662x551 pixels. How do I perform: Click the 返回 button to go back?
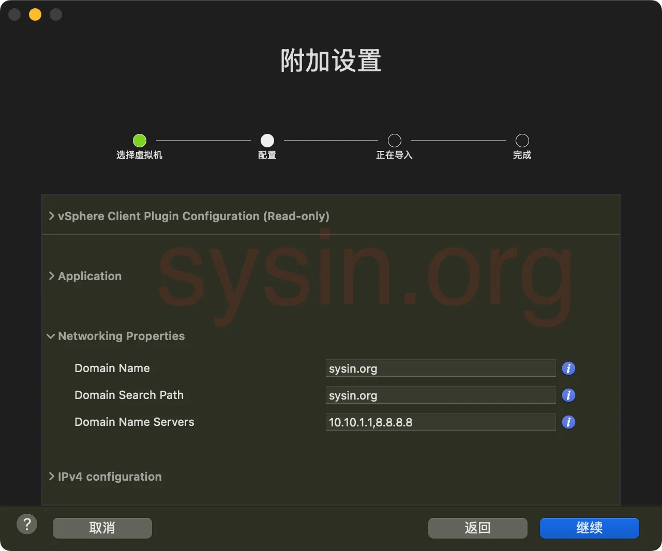coord(477,528)
